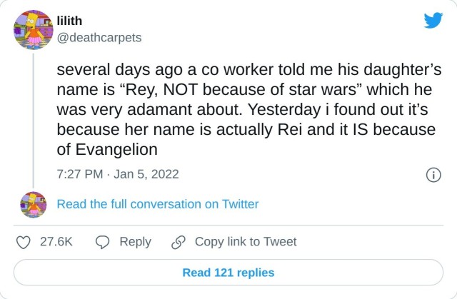Click the Twitter bird logo

[433, 21]
